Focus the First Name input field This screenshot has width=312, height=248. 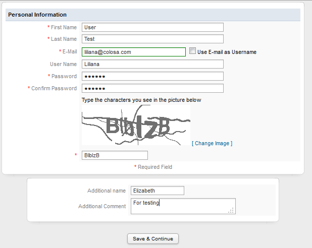pos(152,27)
